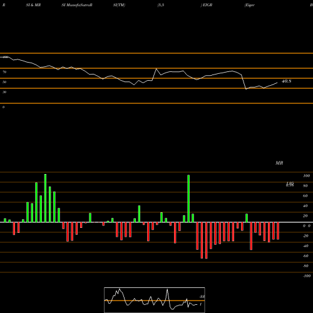Viewport: 313px width, 313px height.
Task: Click the 'SI MunafaSutraR' header text
Action: [x=77, y=5]
